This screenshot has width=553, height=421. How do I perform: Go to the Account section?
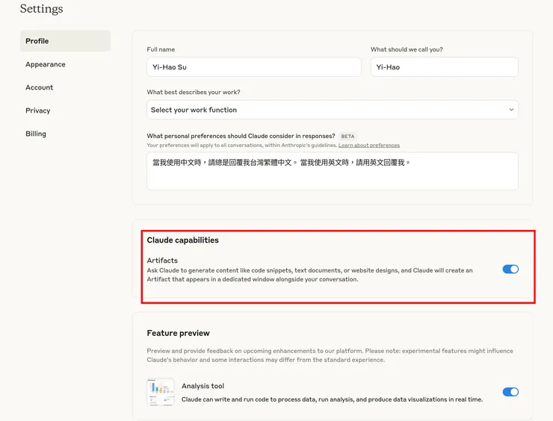pos(40,87)
